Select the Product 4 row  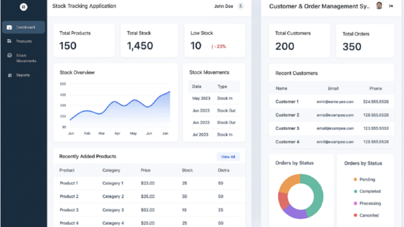[149, 223]
